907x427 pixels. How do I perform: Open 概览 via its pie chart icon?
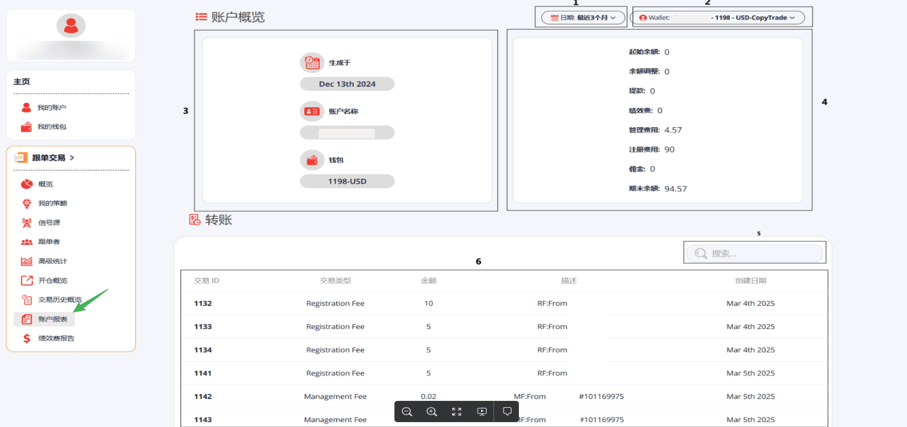point(27,184)
